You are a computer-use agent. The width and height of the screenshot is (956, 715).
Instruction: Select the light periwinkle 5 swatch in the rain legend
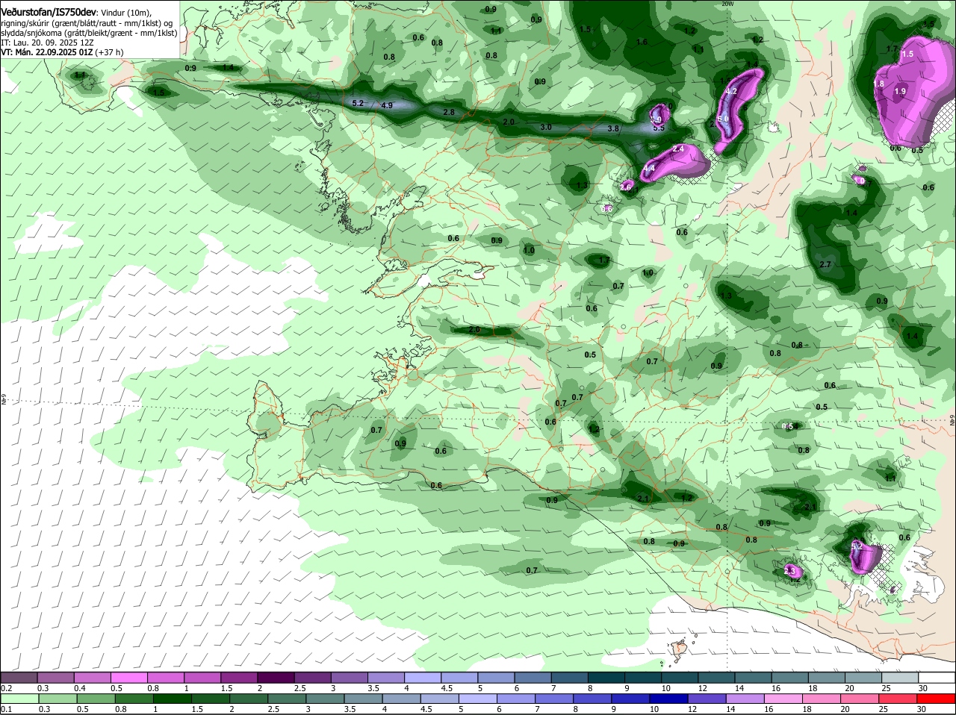coord(478,699)
